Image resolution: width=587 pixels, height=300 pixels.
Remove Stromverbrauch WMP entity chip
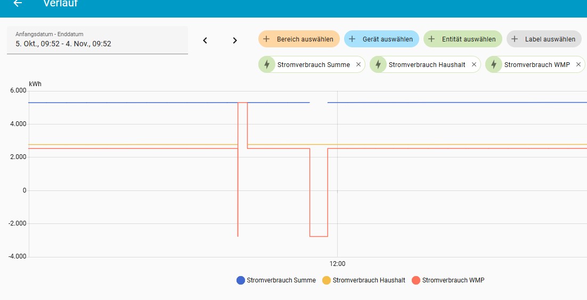[x=578, y=64]
